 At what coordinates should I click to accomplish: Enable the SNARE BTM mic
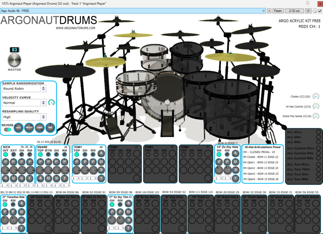point(49,154)
